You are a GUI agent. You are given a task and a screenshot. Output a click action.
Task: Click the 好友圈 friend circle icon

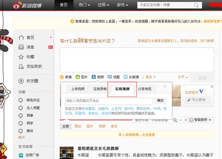(x=21, y=81)
